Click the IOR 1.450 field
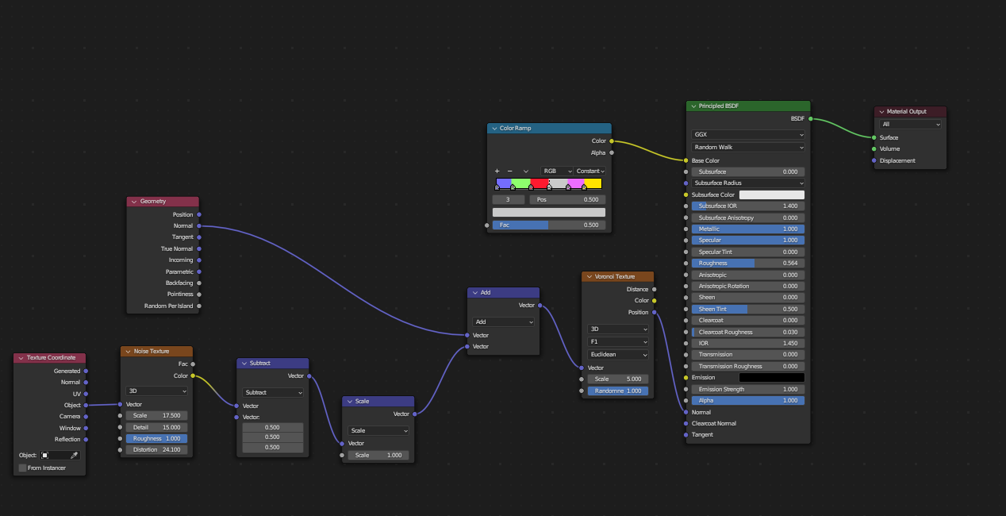Screen dimensions: 1006x516 pos(748,343)
